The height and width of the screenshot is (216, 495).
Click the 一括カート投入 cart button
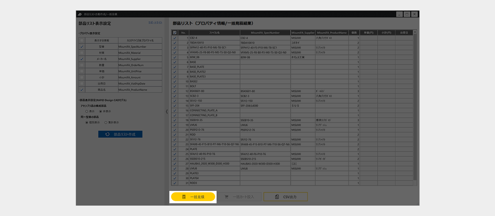click(239, 197)
